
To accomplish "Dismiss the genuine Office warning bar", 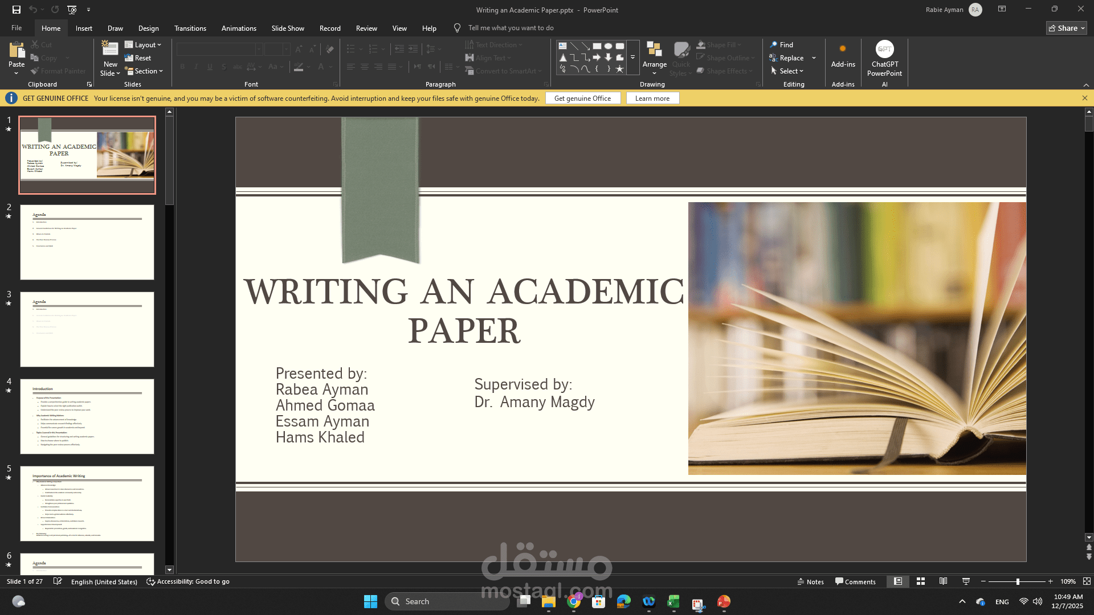I will 1084,99.
